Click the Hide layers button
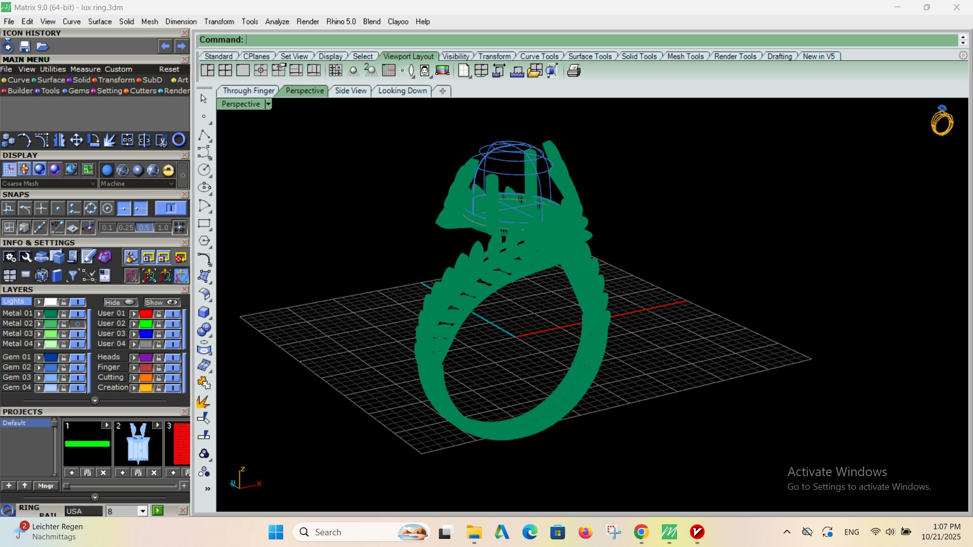This screenshot has height=547, width=973. click(121, 302)
